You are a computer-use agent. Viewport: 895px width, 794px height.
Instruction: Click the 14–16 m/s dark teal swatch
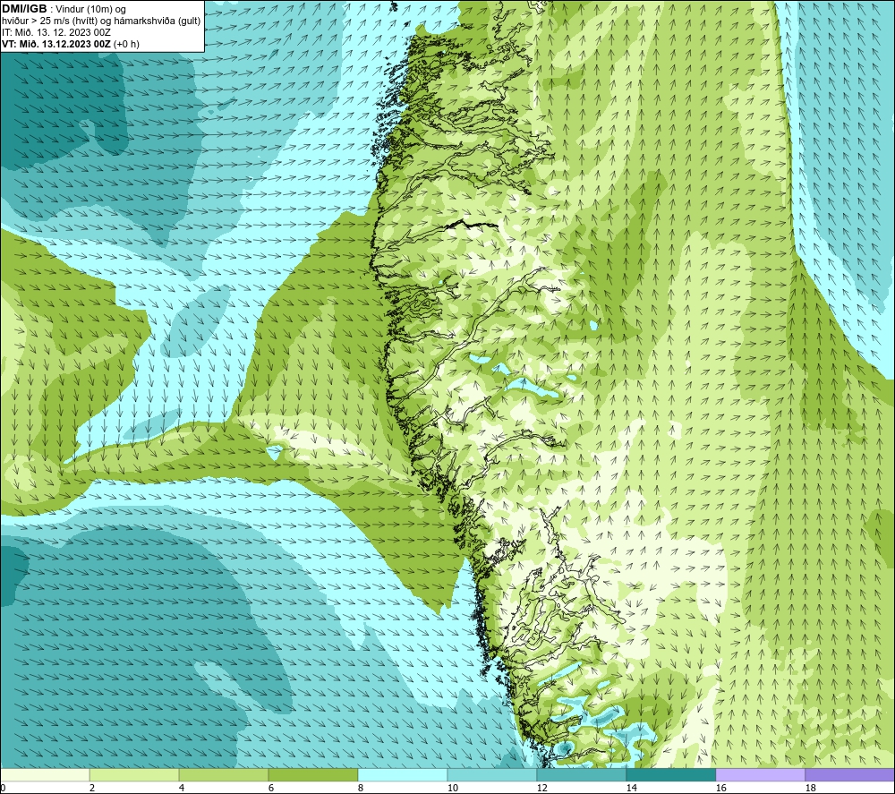pyautogui.click(x=670, y=774)
